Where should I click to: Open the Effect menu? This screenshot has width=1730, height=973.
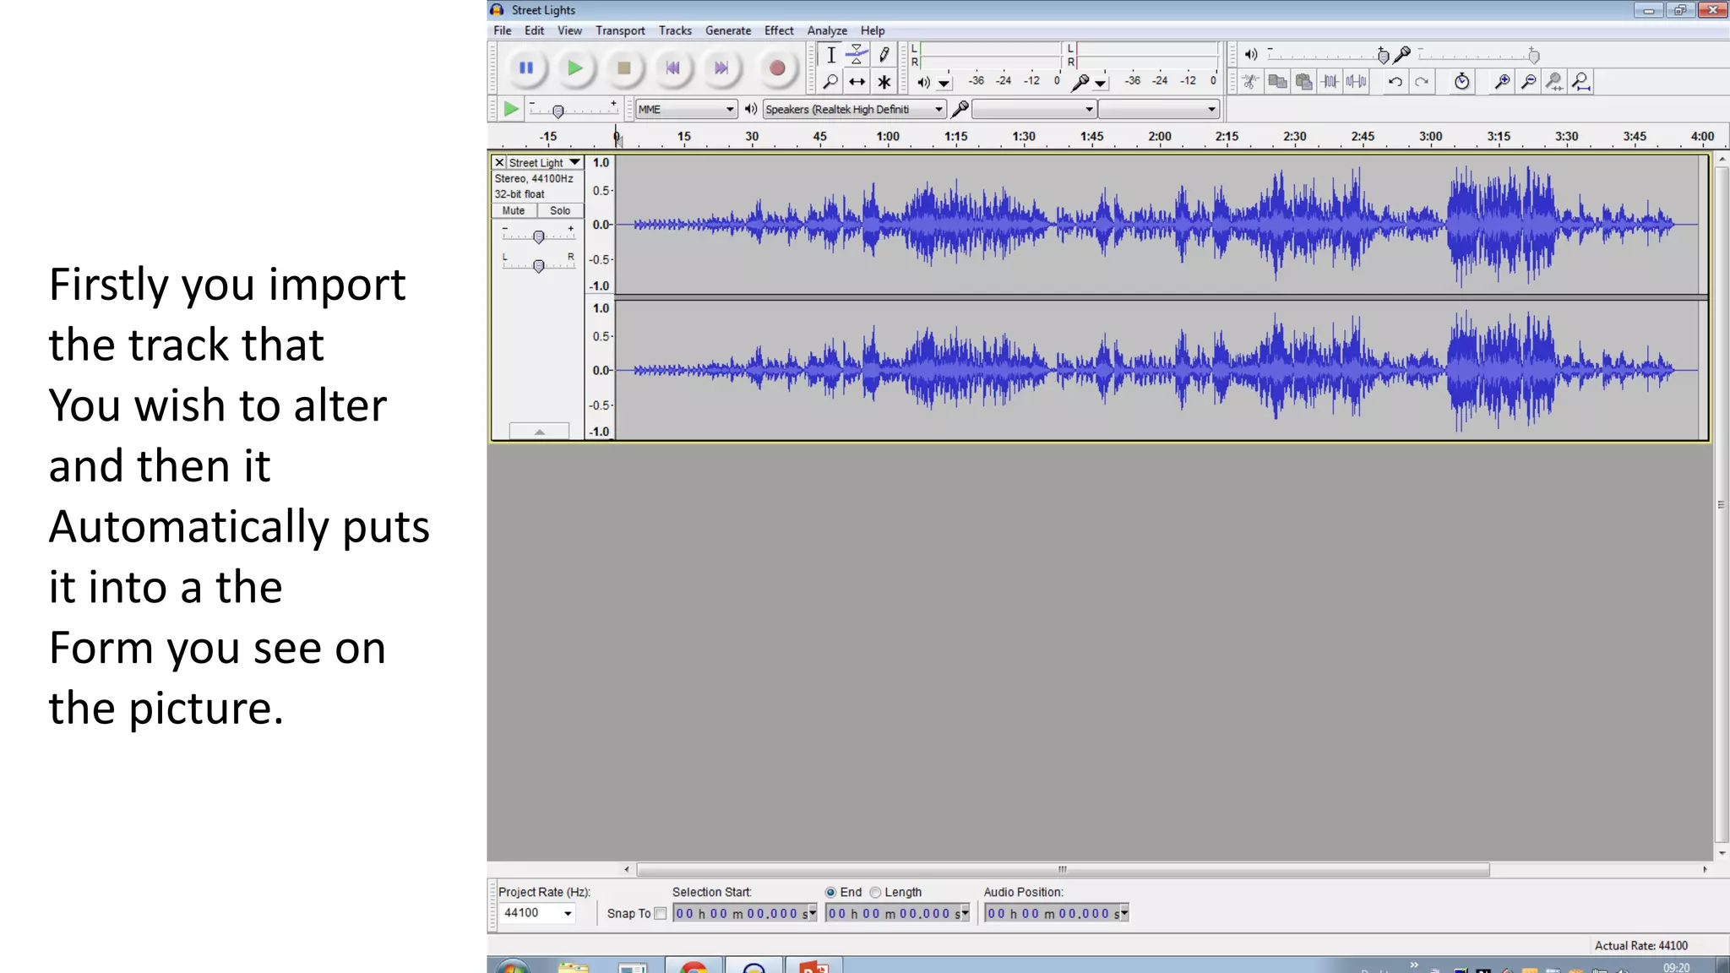[x=779, y=30]
